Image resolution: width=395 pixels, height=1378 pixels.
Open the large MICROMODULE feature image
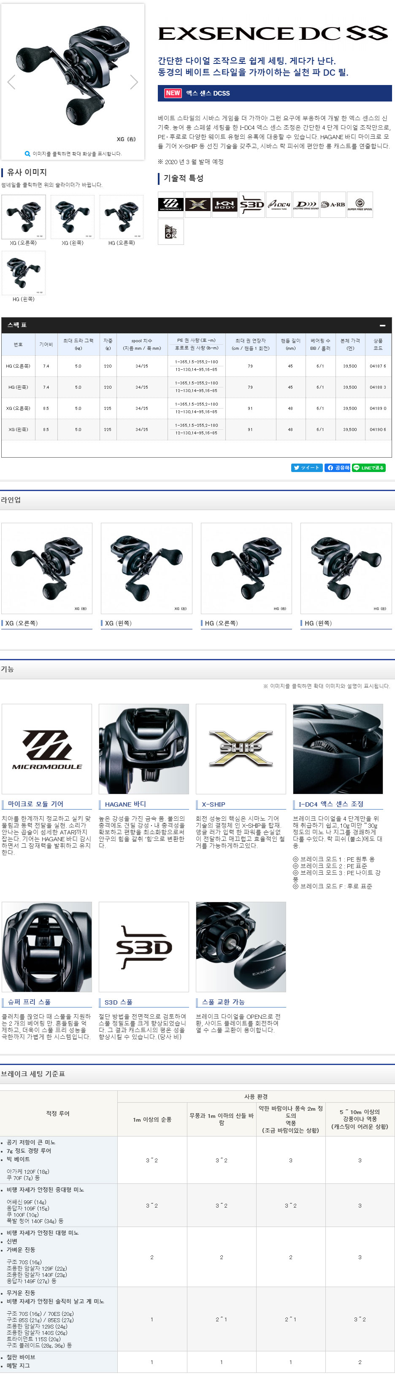[47, 749]
